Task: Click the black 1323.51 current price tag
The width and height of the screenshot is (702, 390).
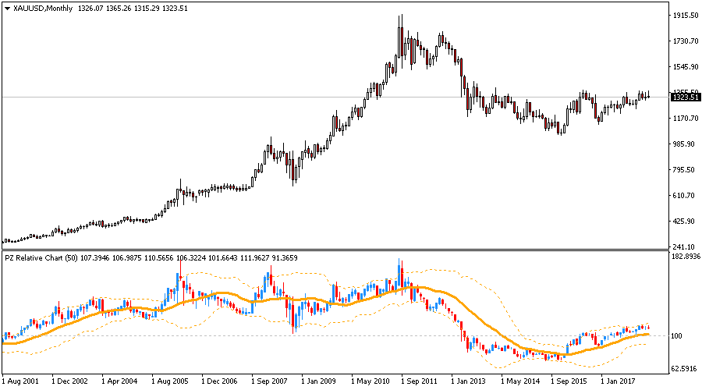Action: click(686, 97)
